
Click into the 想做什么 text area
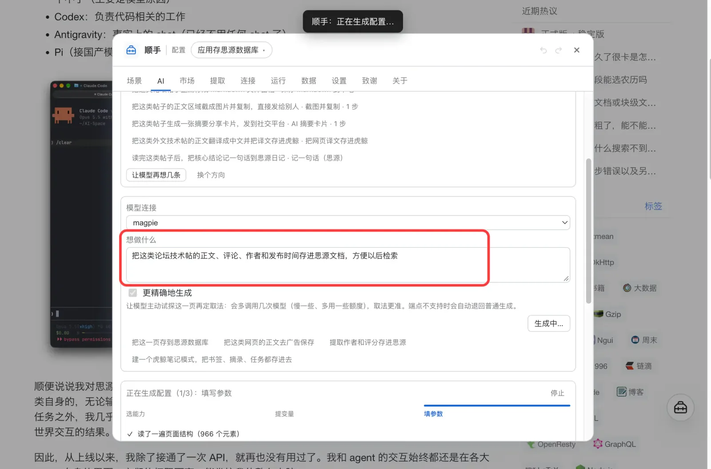tap(348, 265)
